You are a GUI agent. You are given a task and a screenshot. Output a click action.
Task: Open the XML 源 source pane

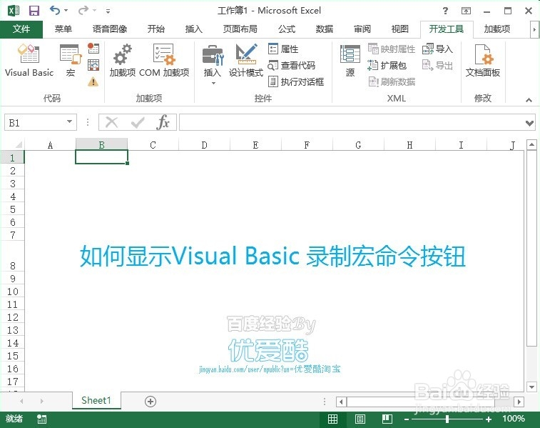point(350,60)
